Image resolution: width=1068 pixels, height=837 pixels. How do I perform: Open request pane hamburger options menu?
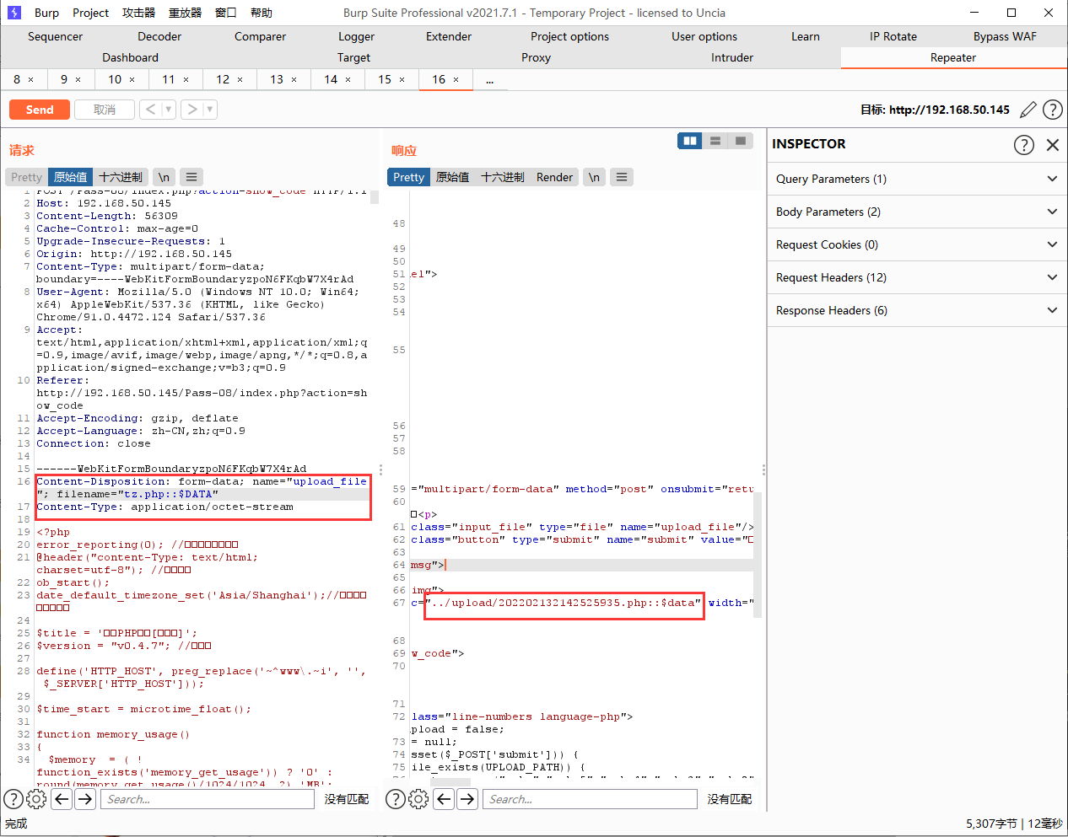(191, 177)
